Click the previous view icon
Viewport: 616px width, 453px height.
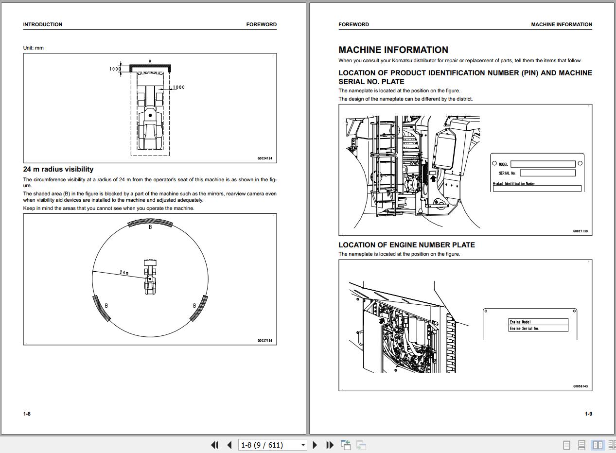pyautogui.click(x=346, y=445)
